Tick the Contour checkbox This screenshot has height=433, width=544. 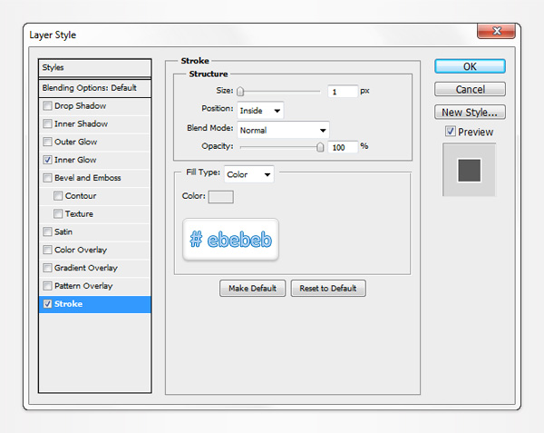point(58,196)
